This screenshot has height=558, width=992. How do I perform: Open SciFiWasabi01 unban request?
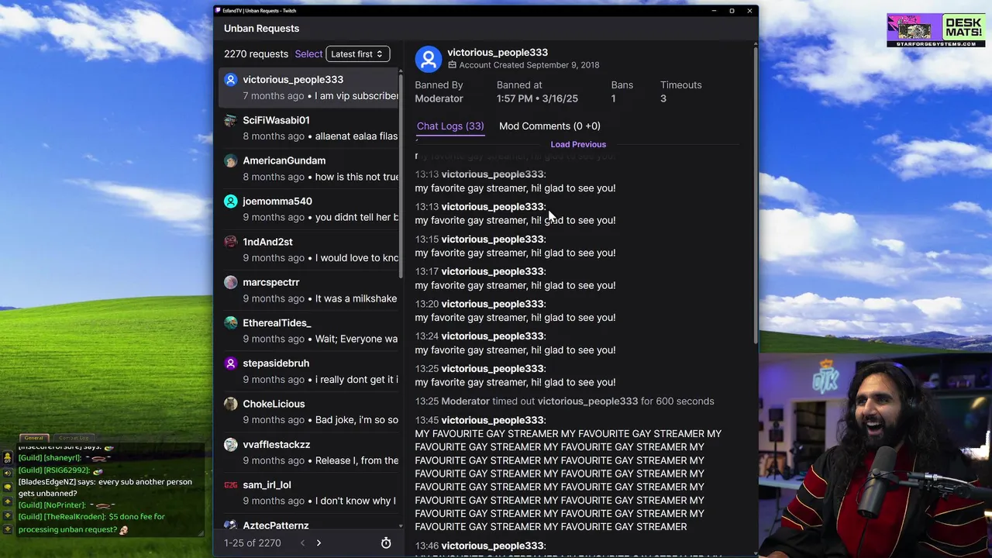coord(308,128)
